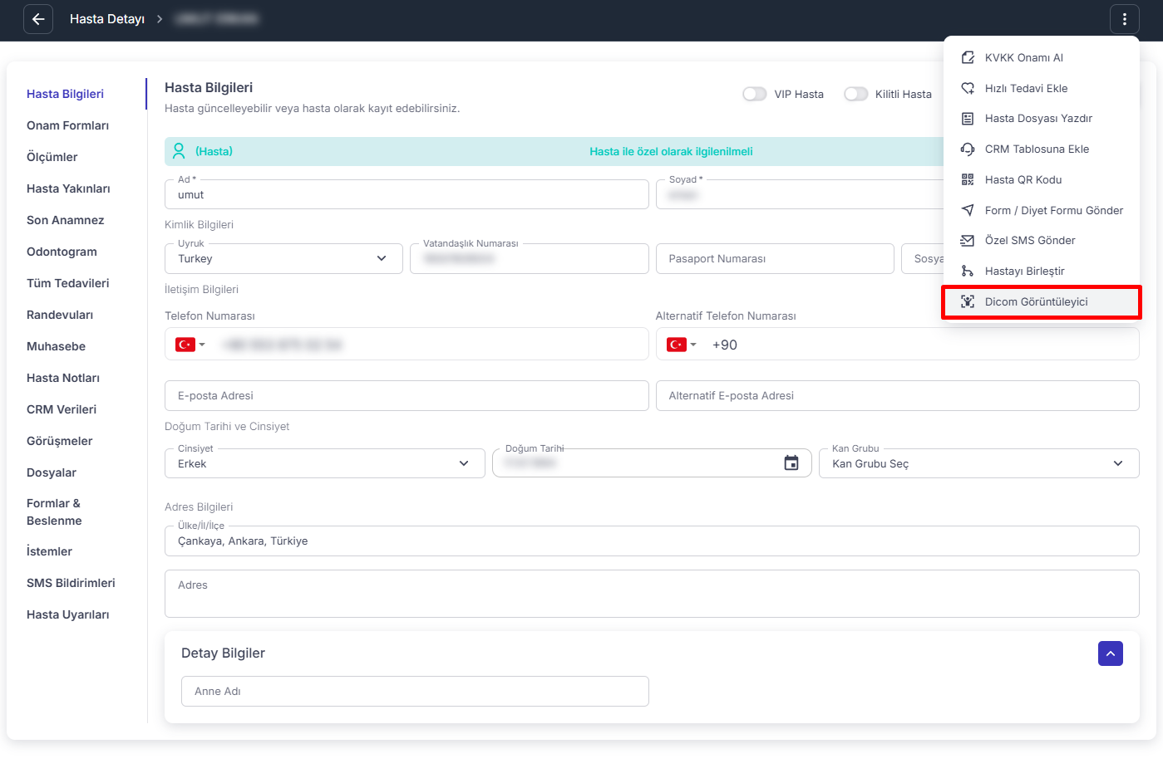Click the Anne Adı field
The height and width of the screenshot is (783, 1163).
[x=415, y=692]
